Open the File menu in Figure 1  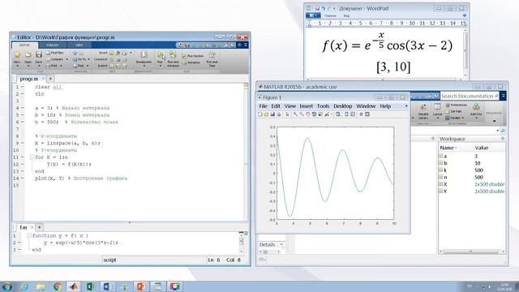(x=263, y=106)
